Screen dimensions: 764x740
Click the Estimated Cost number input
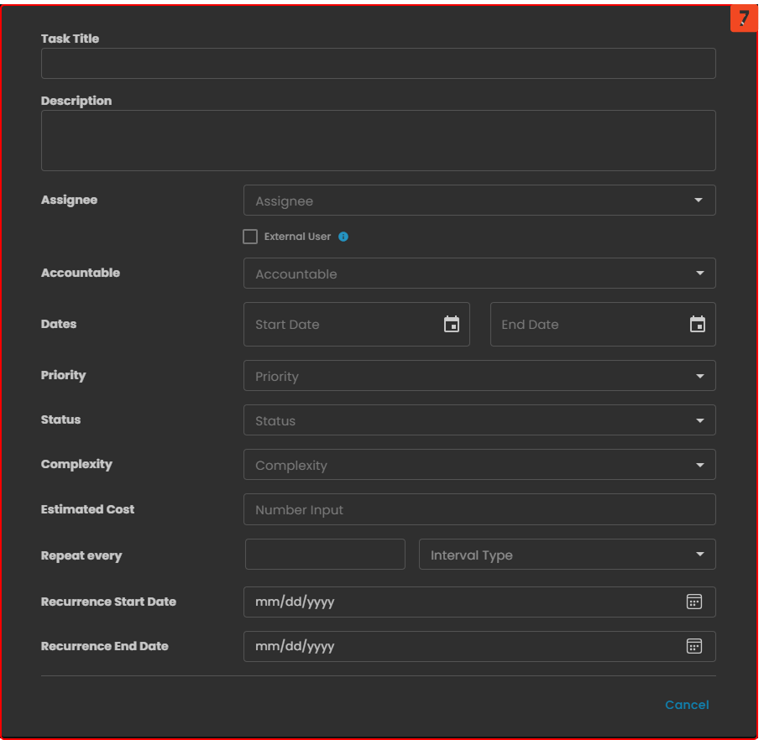[x=479, y=509]
